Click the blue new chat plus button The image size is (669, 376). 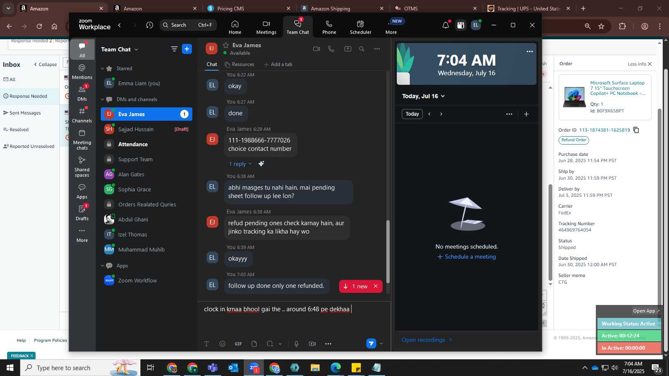(187, 49)
